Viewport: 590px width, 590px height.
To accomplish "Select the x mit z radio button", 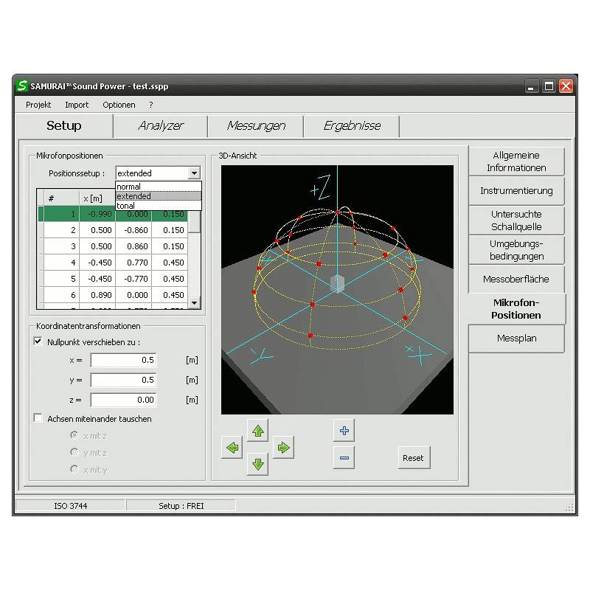I will point(74,436).
